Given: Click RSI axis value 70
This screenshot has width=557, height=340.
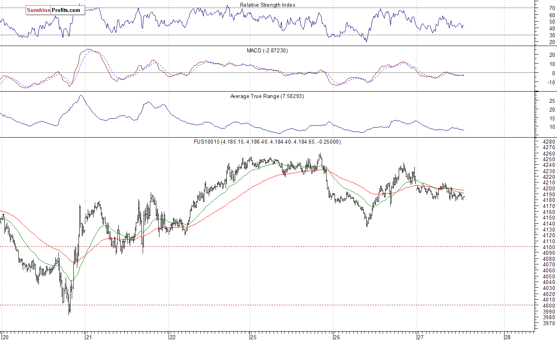Looking at the screenshot, I should 552,8.
